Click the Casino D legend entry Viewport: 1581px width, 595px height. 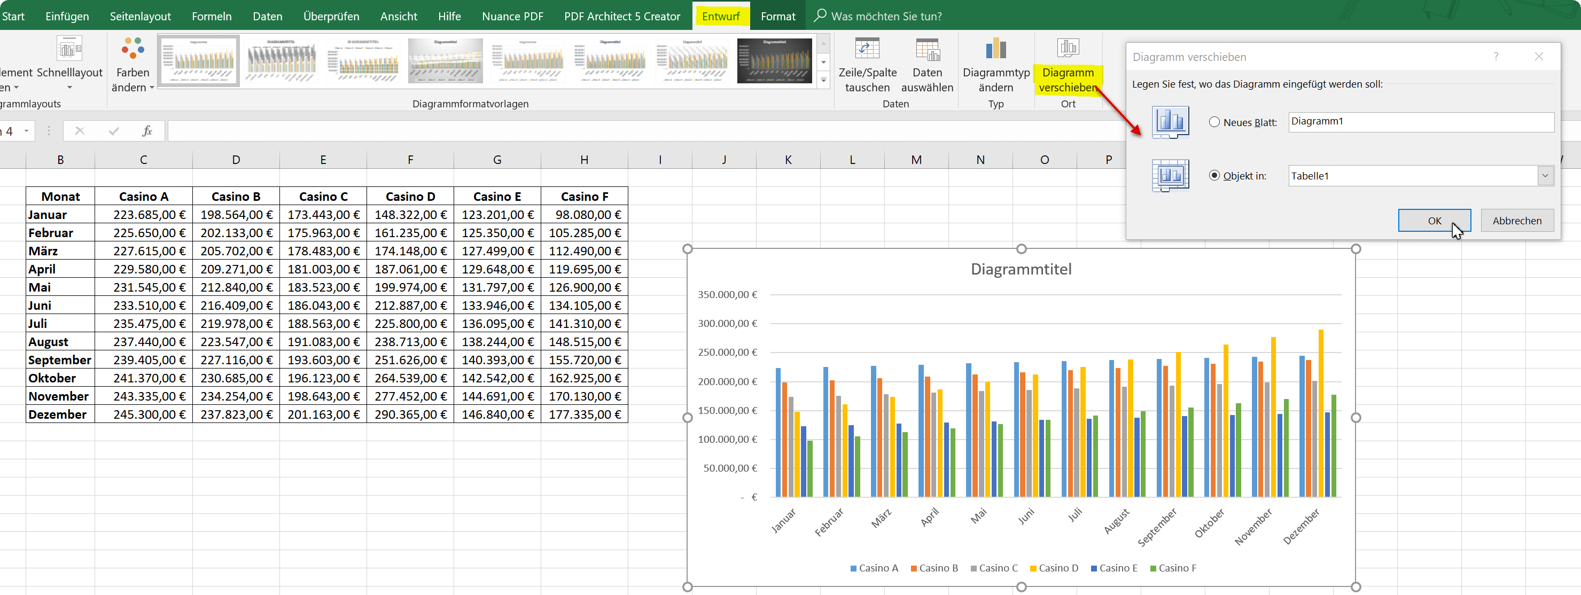point(1053,568)
